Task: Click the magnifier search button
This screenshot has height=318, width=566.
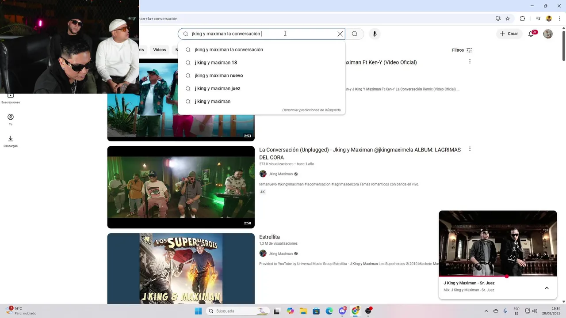Action: pyautogui.click(x=355, y=34)
